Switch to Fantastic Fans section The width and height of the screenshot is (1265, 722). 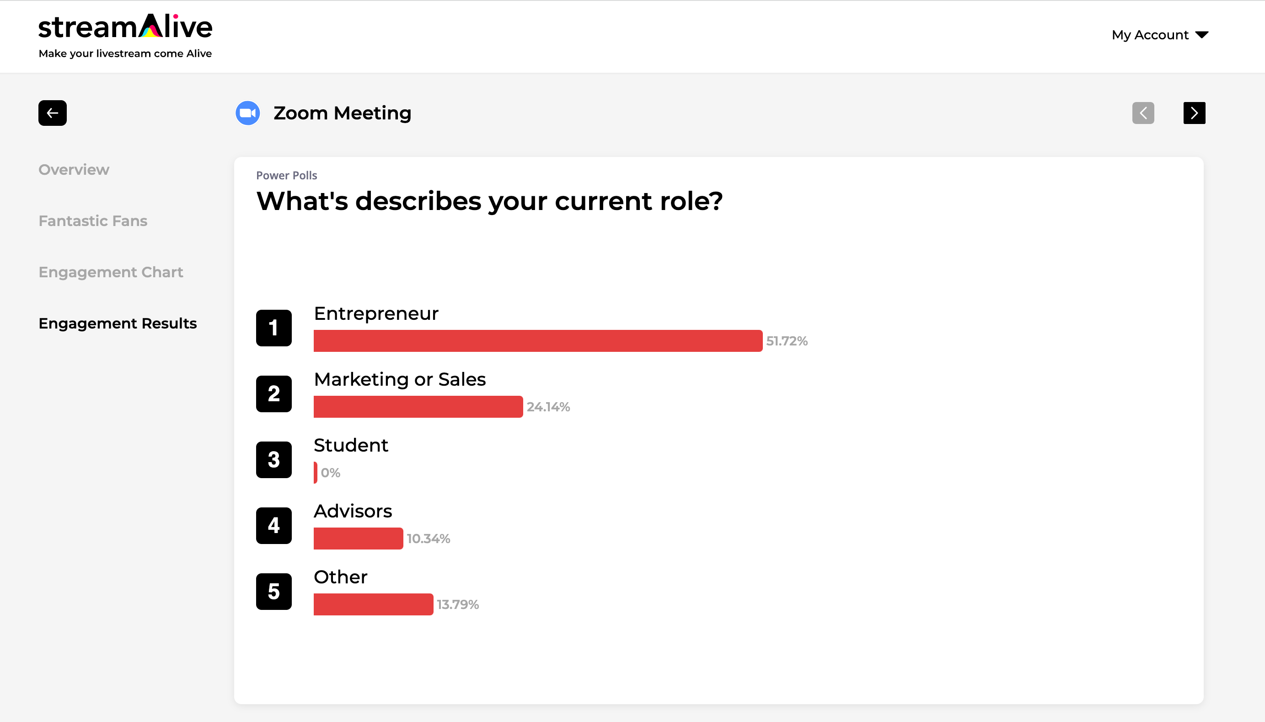[x=93, y=221]
